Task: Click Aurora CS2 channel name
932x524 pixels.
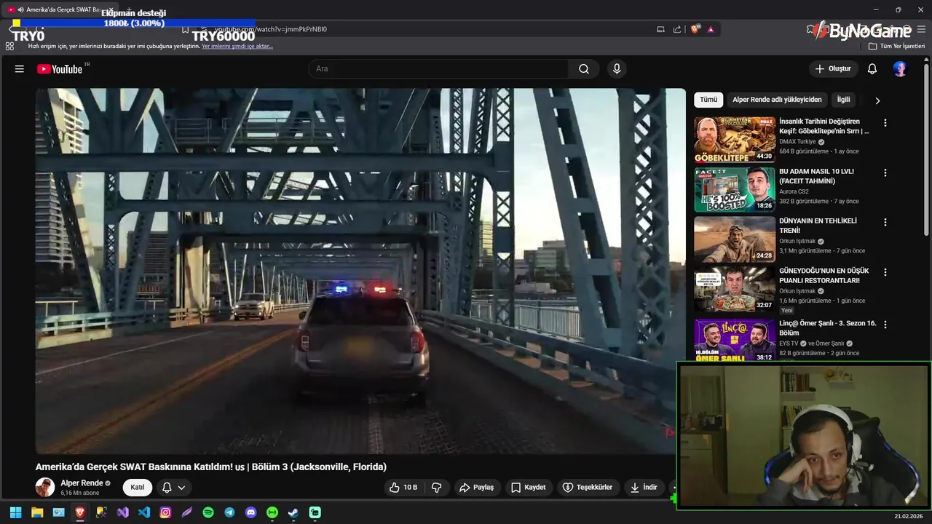Action: (x=794, y=191)
